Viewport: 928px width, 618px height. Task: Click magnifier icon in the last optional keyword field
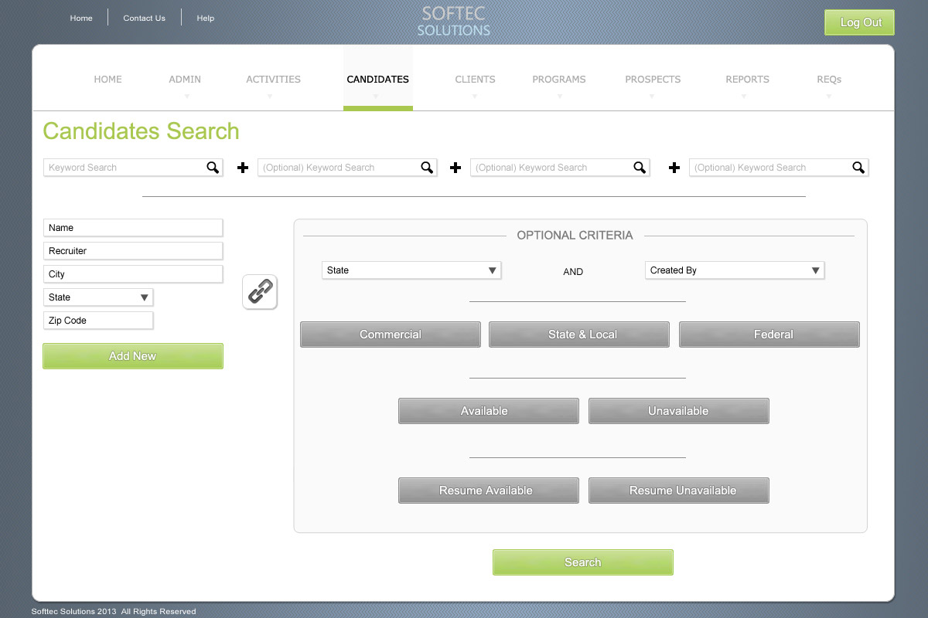tap(858, 168)
